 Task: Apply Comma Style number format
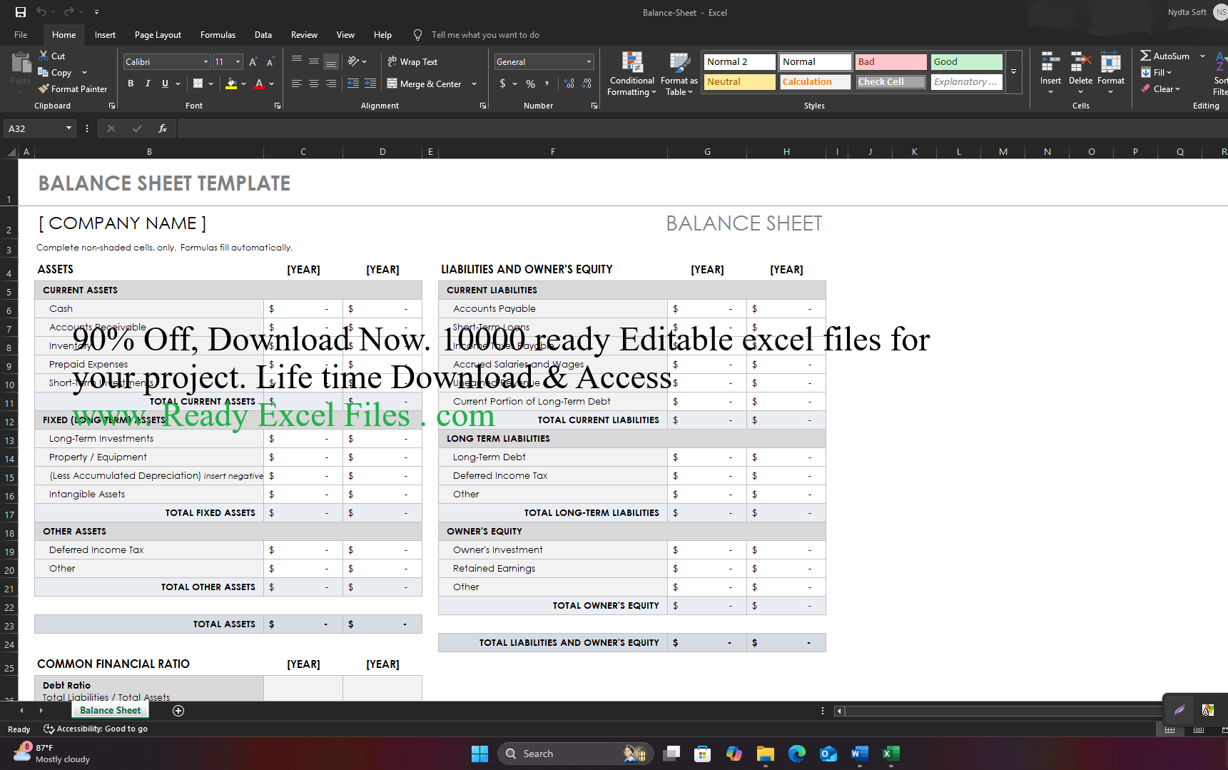[x=547, y=83]
